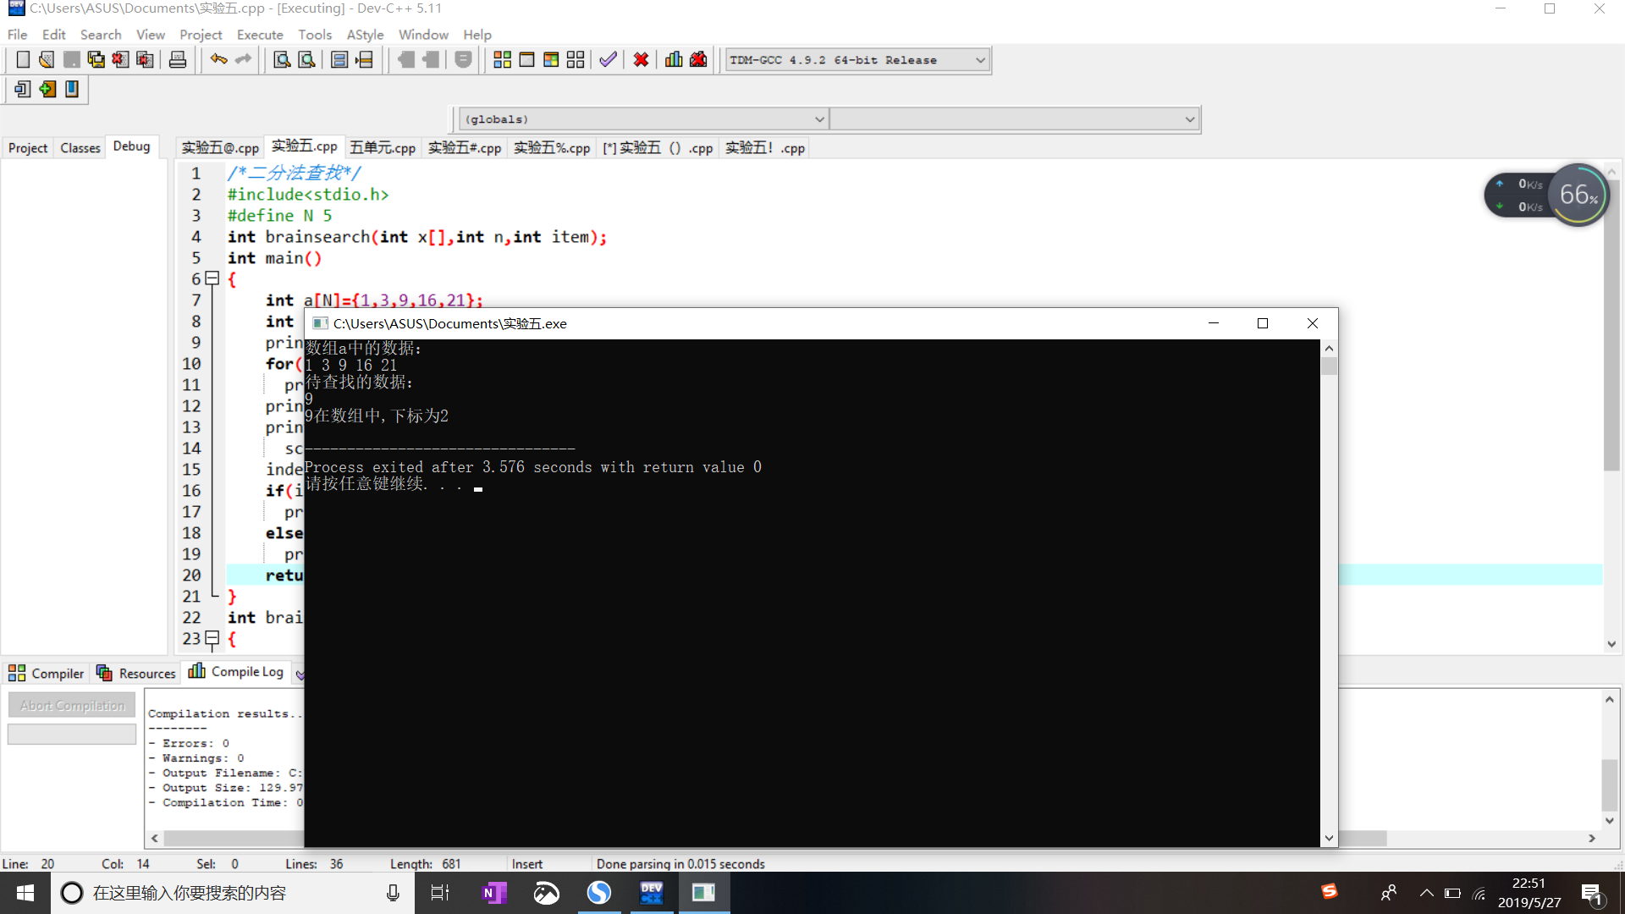Collapse the code fold at line 23
Image resolution: width=1625 pixels, height=914 pixels.
coord(212,638)
